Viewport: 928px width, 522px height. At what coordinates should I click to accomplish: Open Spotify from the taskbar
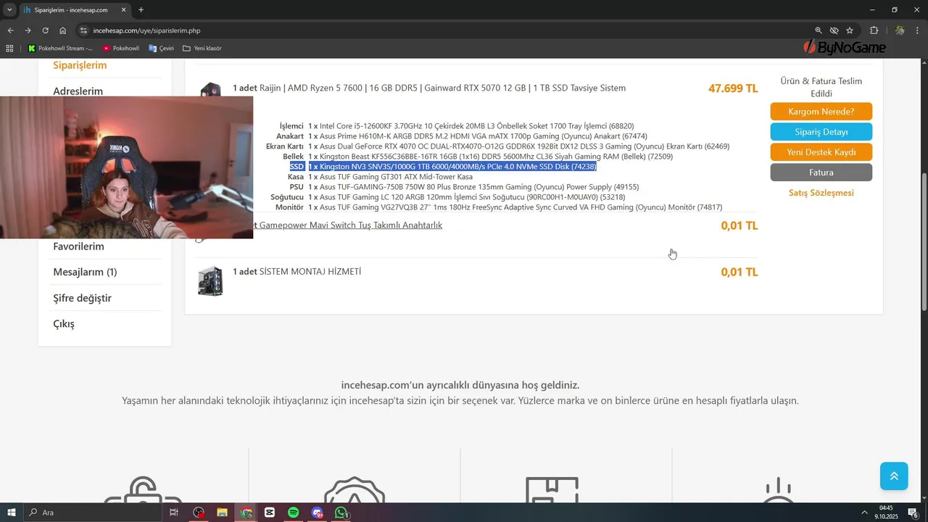coord(294,513)
